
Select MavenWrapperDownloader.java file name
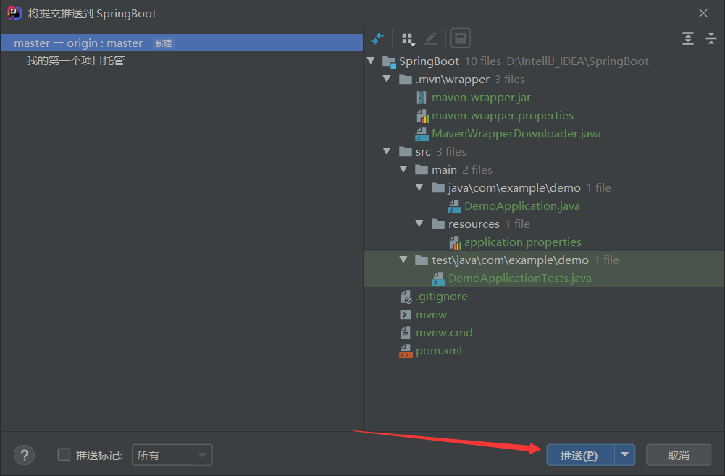[x=516, y=133]
